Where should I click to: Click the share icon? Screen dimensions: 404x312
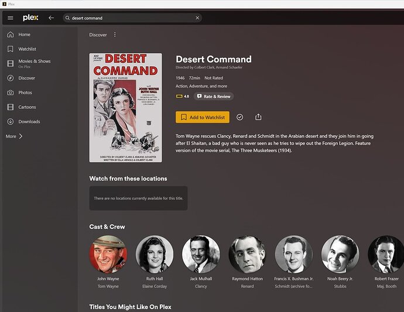pos(258,117)
